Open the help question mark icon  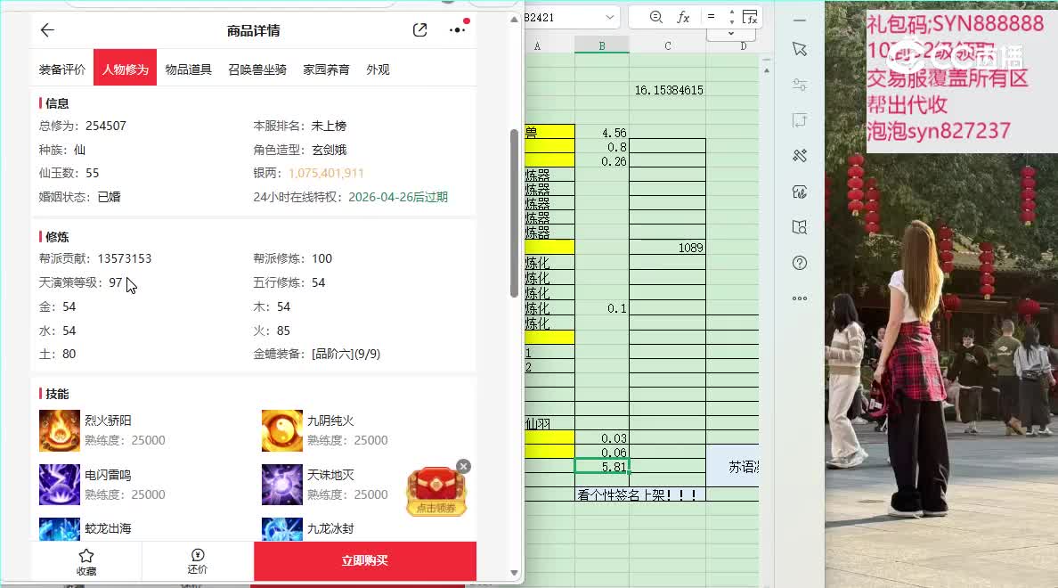pos(800,263)
